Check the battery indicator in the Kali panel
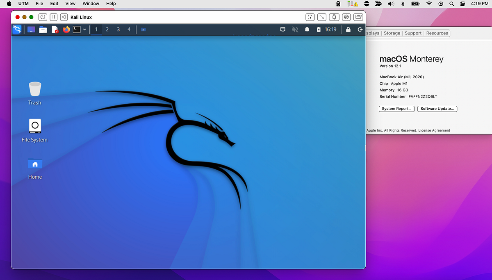492x280 pixels. (x=319, y=29)
